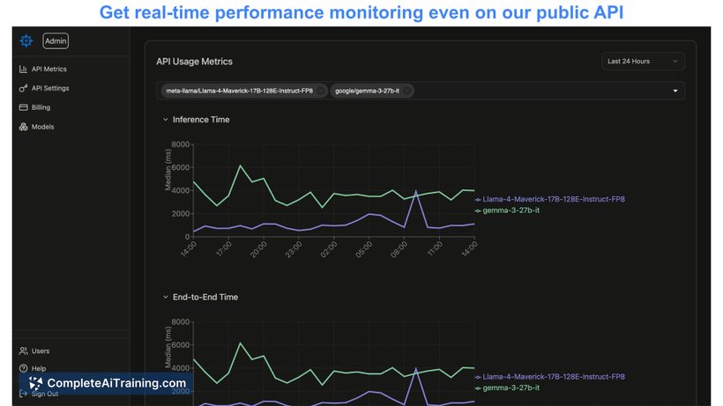Open the API Metrics bar chart icon
This screenshot has height=406, width=723.
[x=23, y=69]
